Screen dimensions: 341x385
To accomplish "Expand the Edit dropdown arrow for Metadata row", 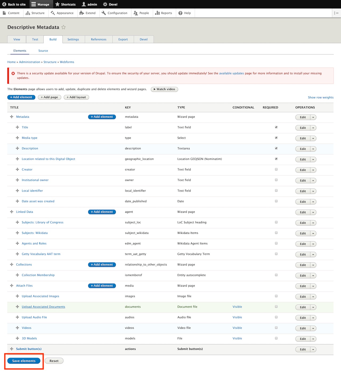I will point(313,117).
